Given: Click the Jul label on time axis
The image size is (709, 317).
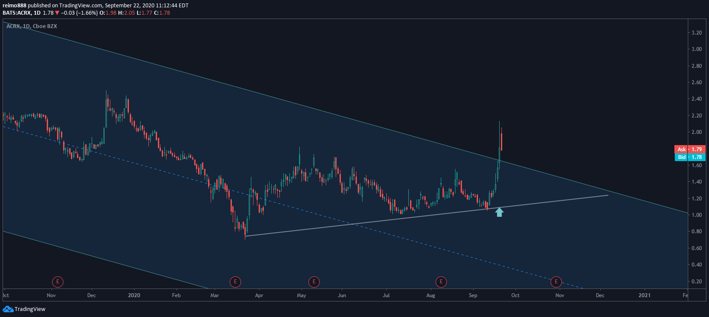Looking at the screenshot, I should [386, 295].
